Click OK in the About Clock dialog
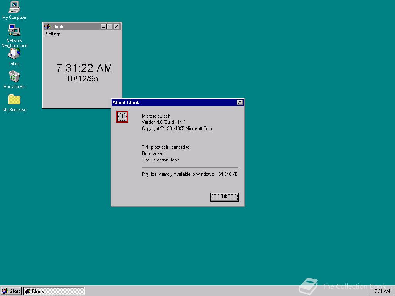This screenshot has width=395, height=296. click(x=225, y=197)
